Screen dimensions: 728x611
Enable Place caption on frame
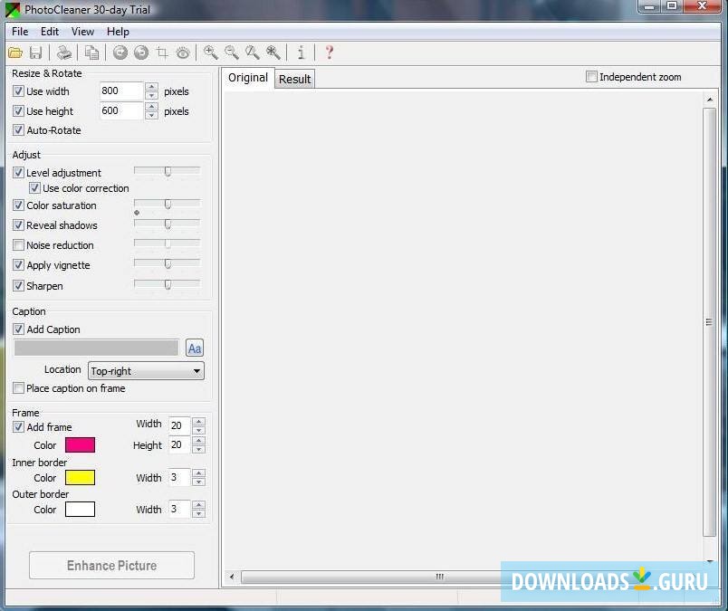pyautogui.click(x=18, y=387)
